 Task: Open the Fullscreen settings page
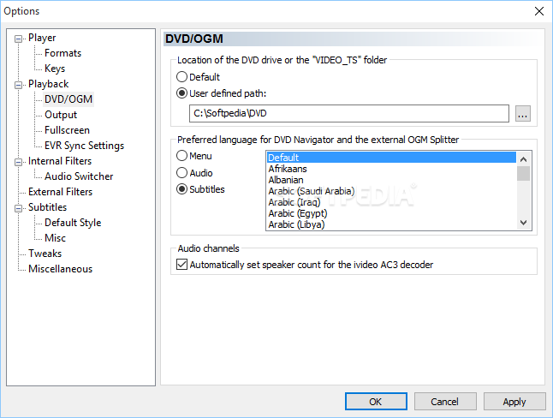67,130
